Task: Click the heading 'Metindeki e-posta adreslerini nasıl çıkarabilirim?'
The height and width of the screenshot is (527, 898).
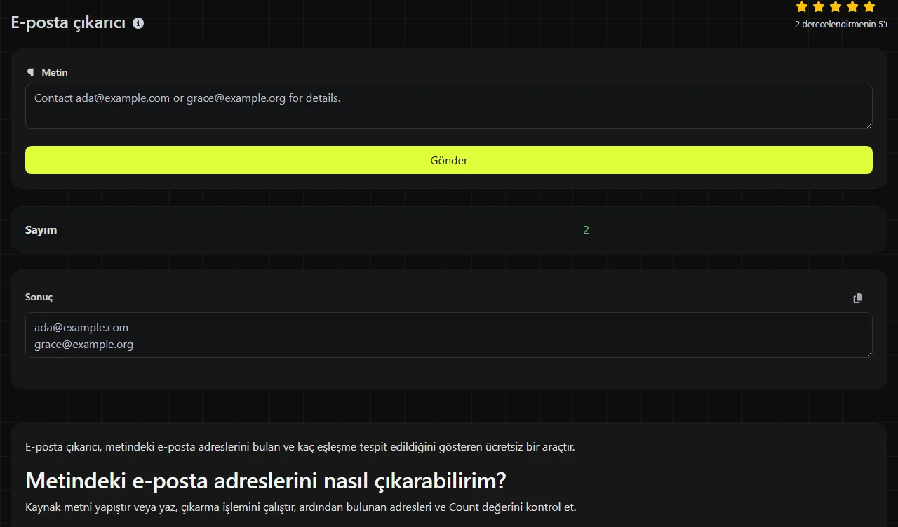Action: tap(266, 481)
